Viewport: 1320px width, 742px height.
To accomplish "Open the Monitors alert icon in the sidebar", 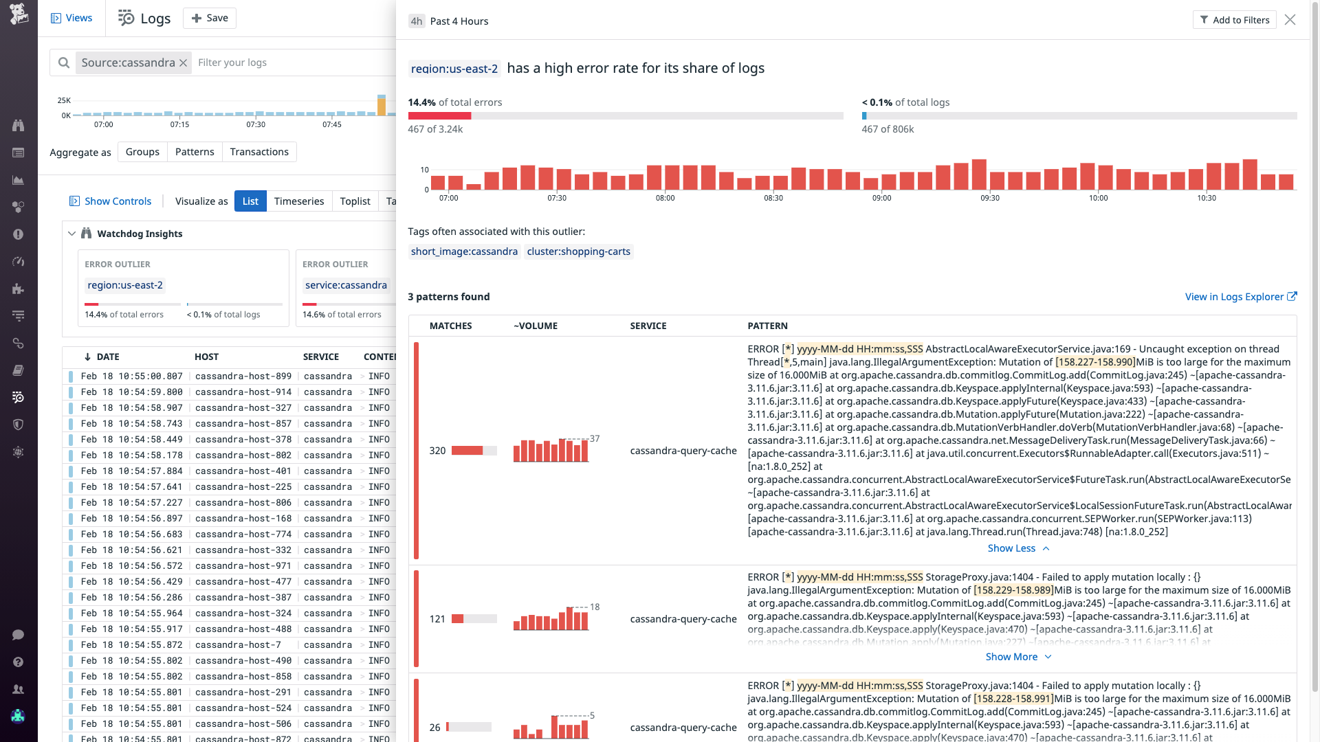I will pyautogui.click(x=19, y=234).
